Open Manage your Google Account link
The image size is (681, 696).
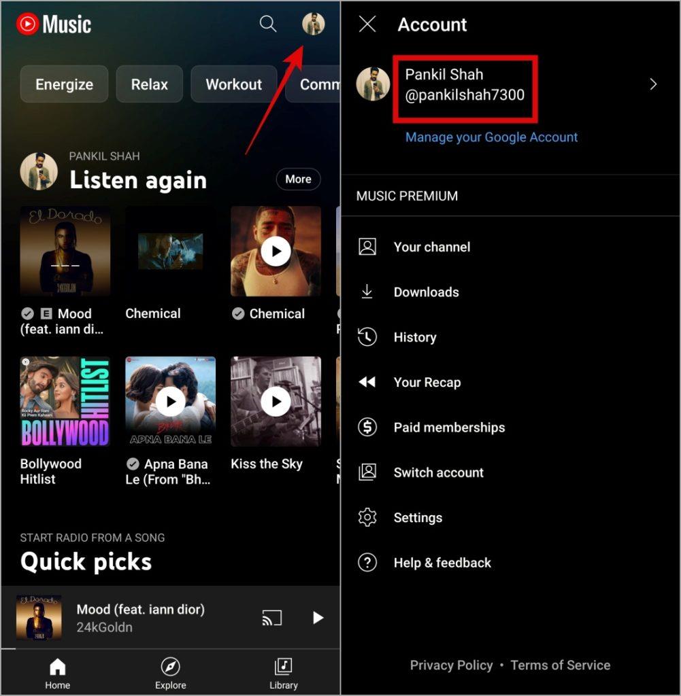click(491, 137)
